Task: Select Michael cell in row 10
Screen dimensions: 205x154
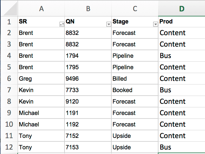Action: (x=41, y=124)
